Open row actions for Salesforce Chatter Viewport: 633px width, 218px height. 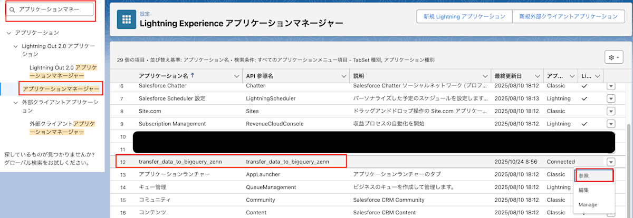[x=611, y=86]
